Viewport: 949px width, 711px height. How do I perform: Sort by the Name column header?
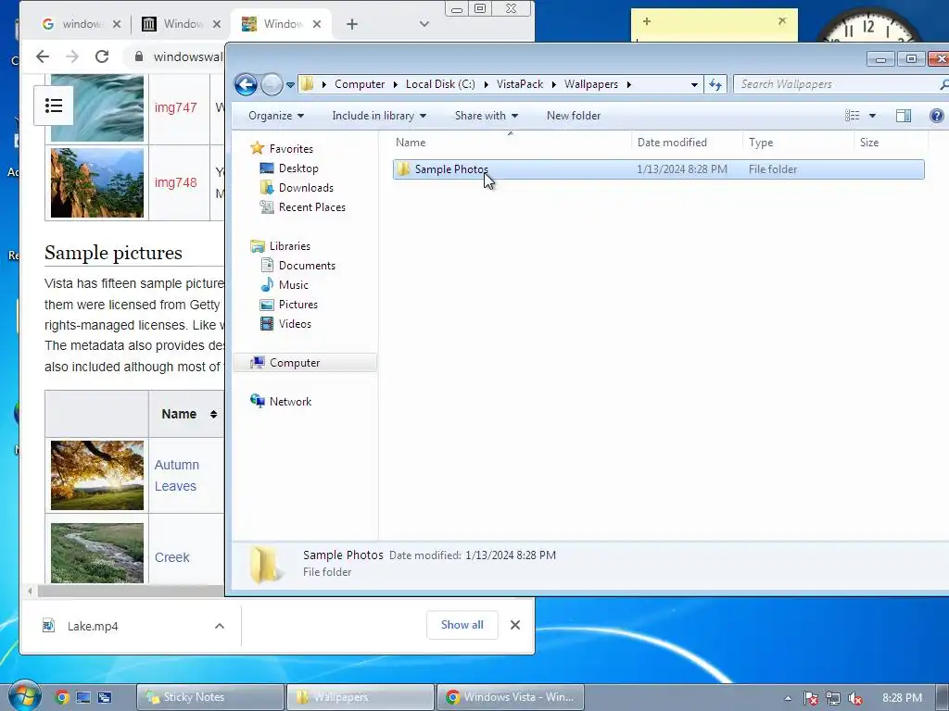click(511, 143)
